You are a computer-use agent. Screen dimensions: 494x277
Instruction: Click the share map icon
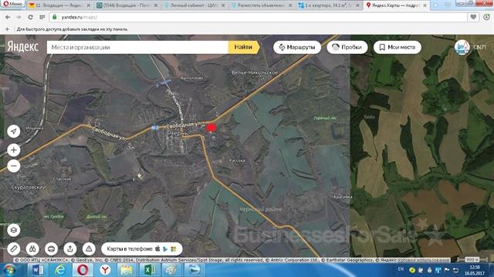click(70, 249)
